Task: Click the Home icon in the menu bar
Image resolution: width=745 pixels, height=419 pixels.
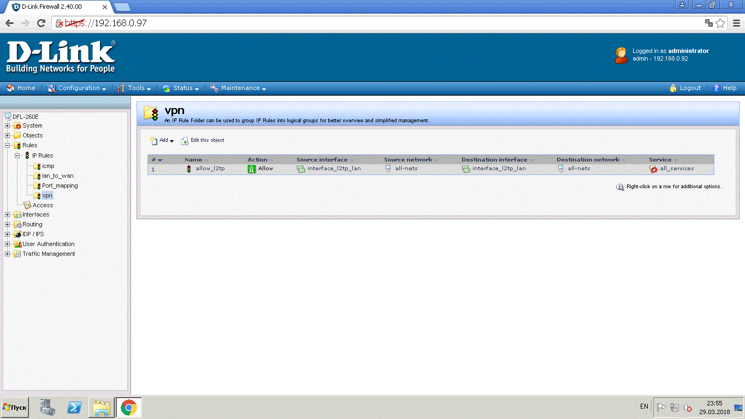Action: (10, 88)
